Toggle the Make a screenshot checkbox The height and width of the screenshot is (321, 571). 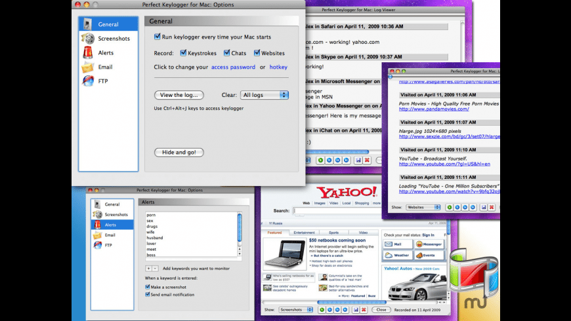tap(148, 288)
